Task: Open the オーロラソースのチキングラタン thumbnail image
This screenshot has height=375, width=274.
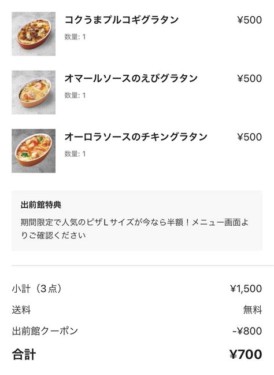Action: pyautogui.click(x=34, y=151)
